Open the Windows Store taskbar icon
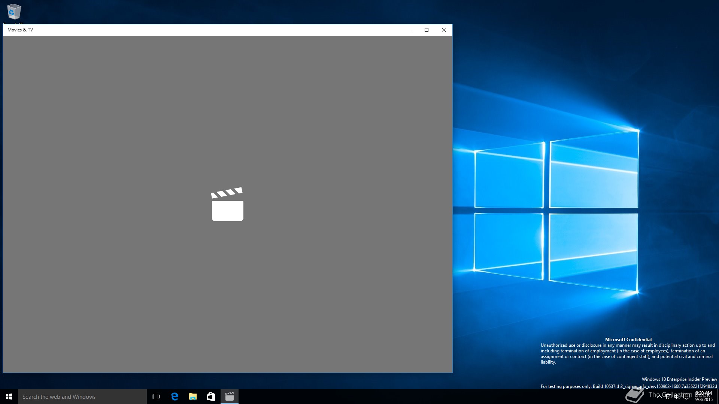The width and height of the screenshot is (719, 404). (211, 397)
